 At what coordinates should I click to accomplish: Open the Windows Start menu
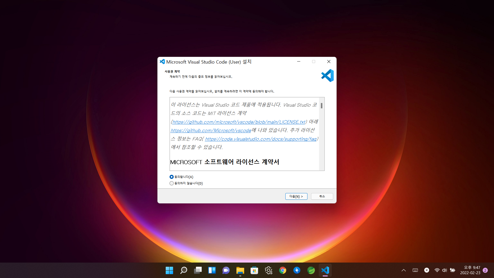pyautogui.click(x=169, y=270)
